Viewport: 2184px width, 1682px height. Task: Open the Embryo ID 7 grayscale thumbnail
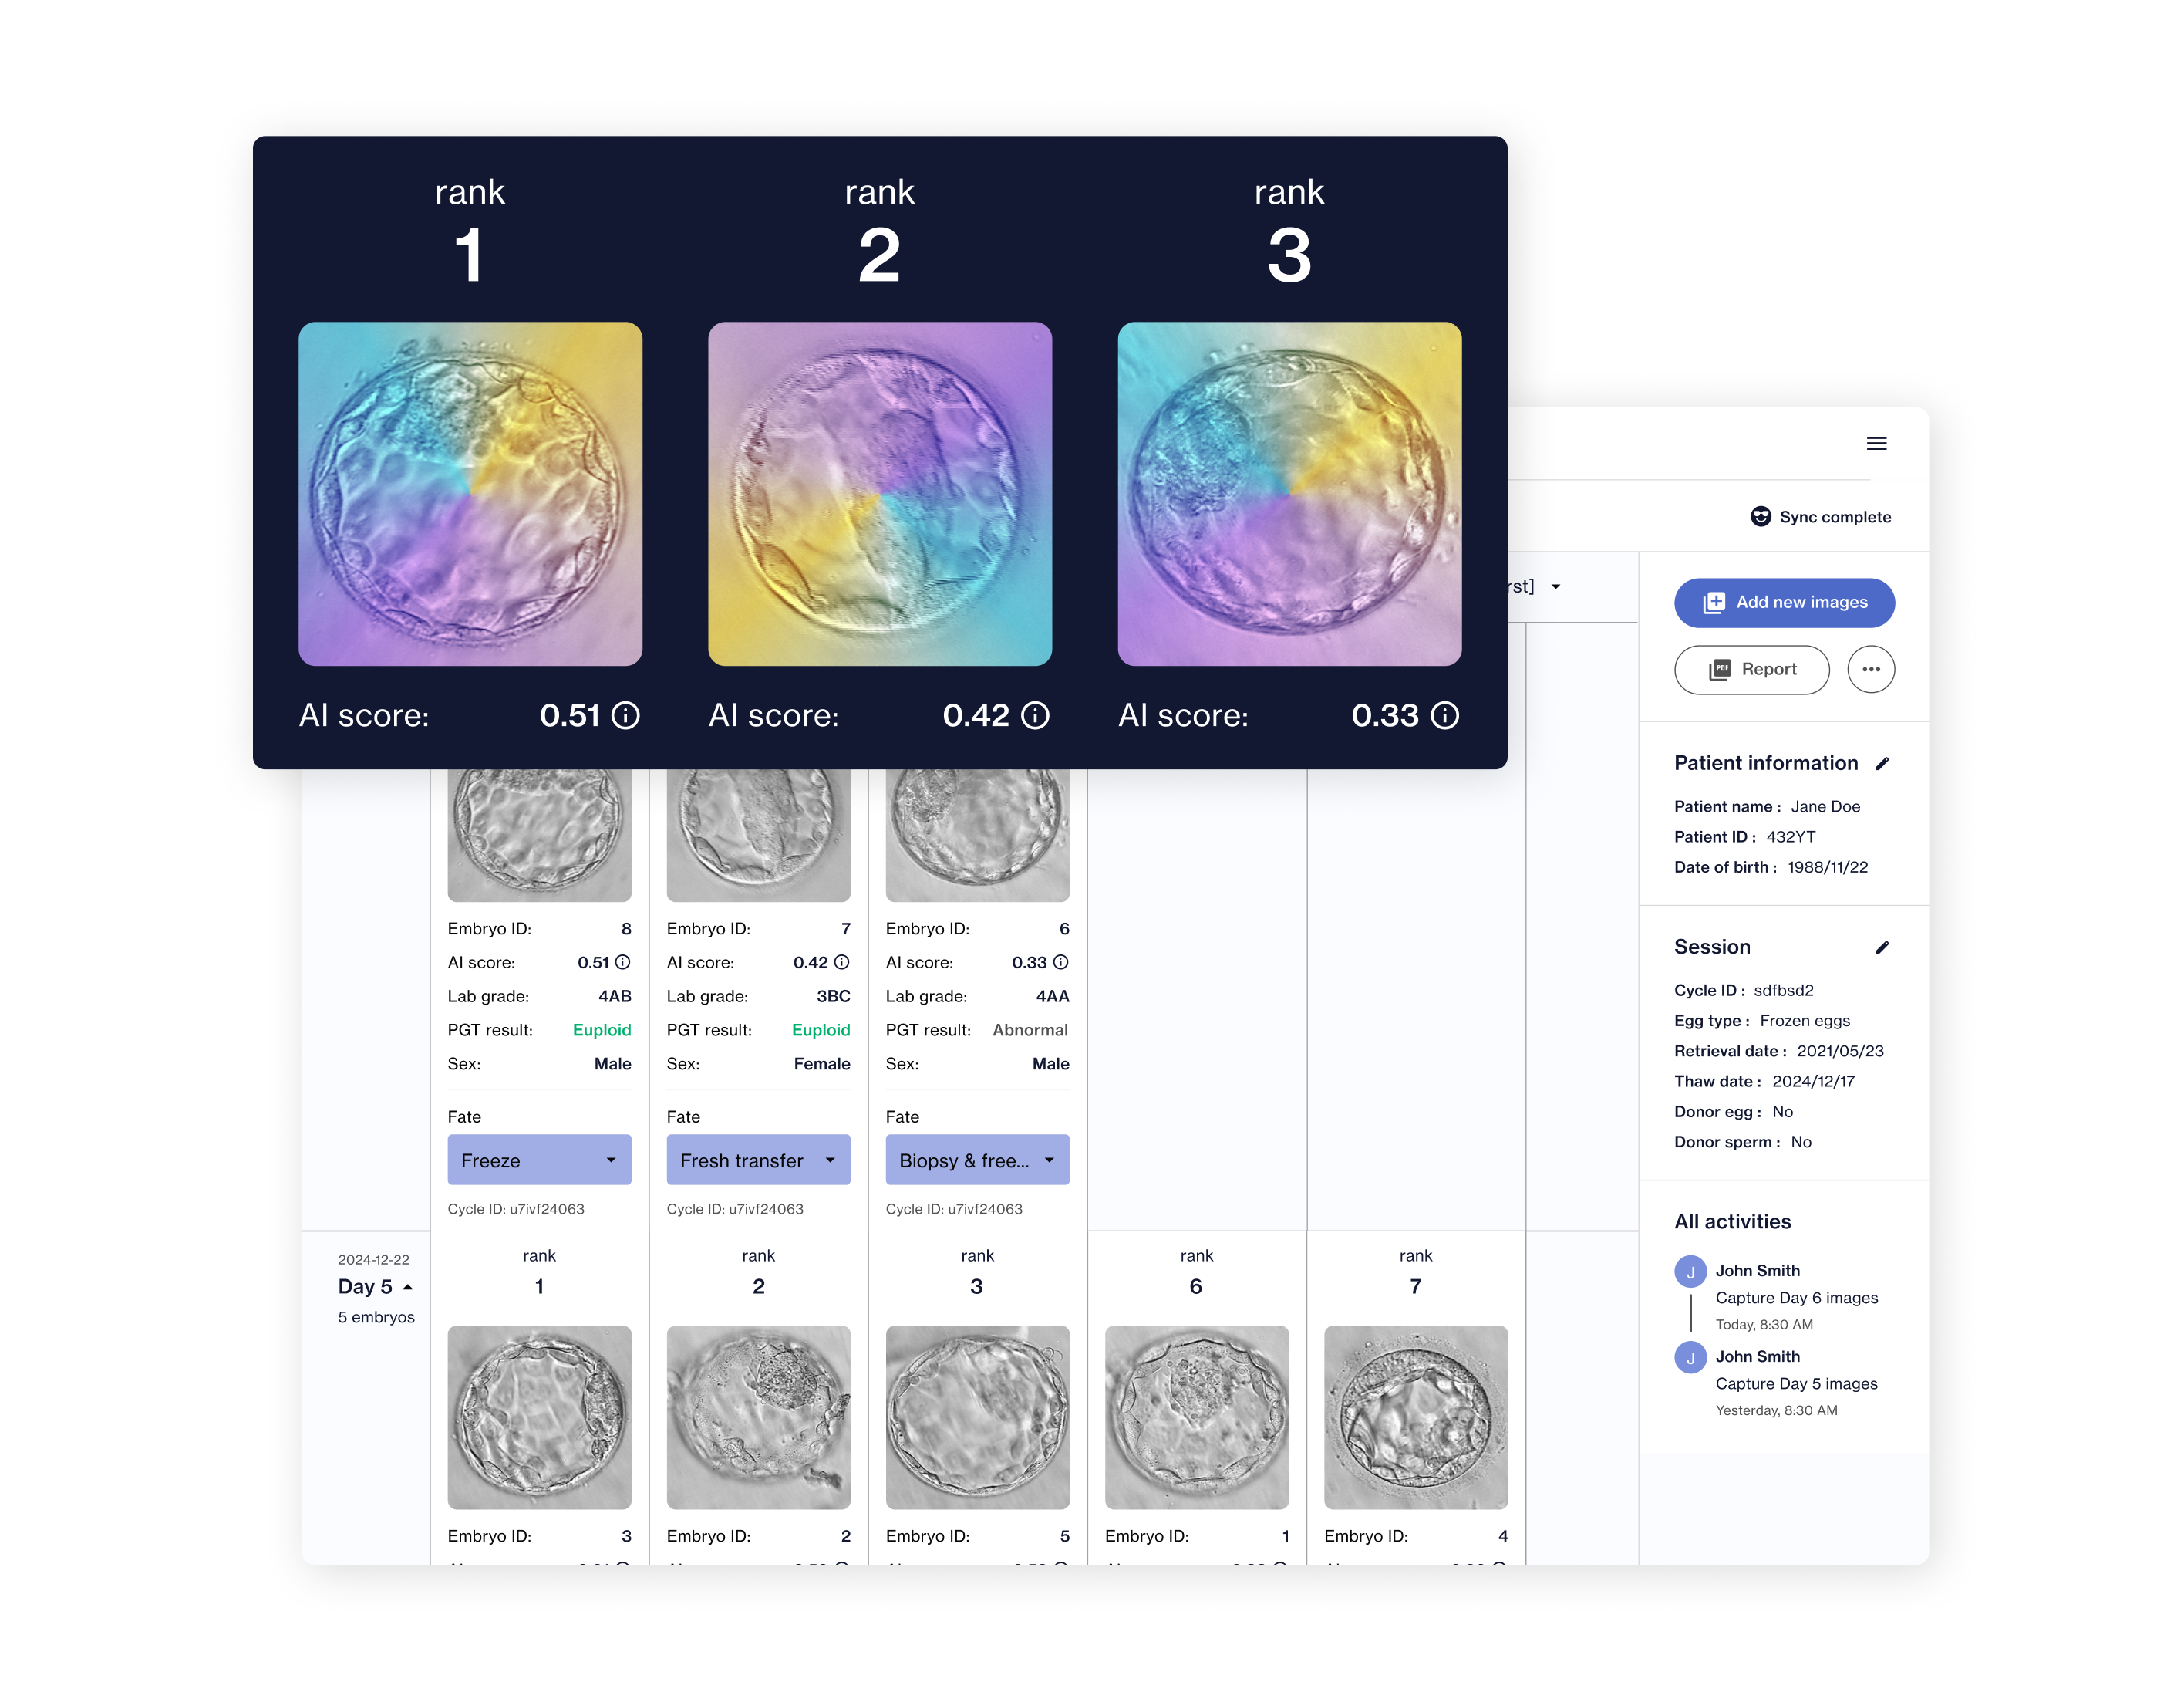pos(758,835)
